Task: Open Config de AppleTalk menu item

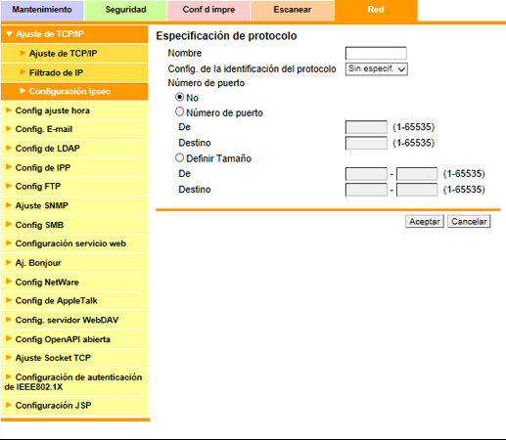Action: point(74,301)
